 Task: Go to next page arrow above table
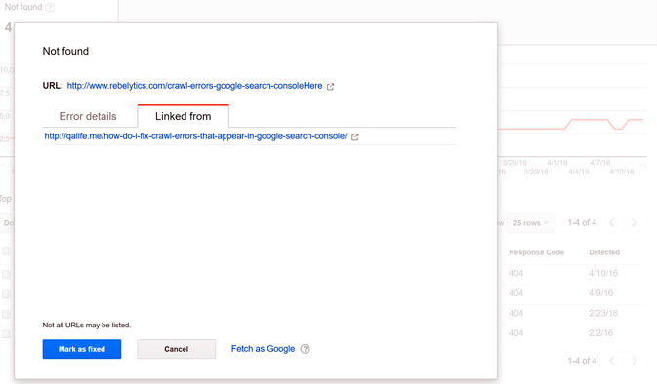tap(634, 223)
